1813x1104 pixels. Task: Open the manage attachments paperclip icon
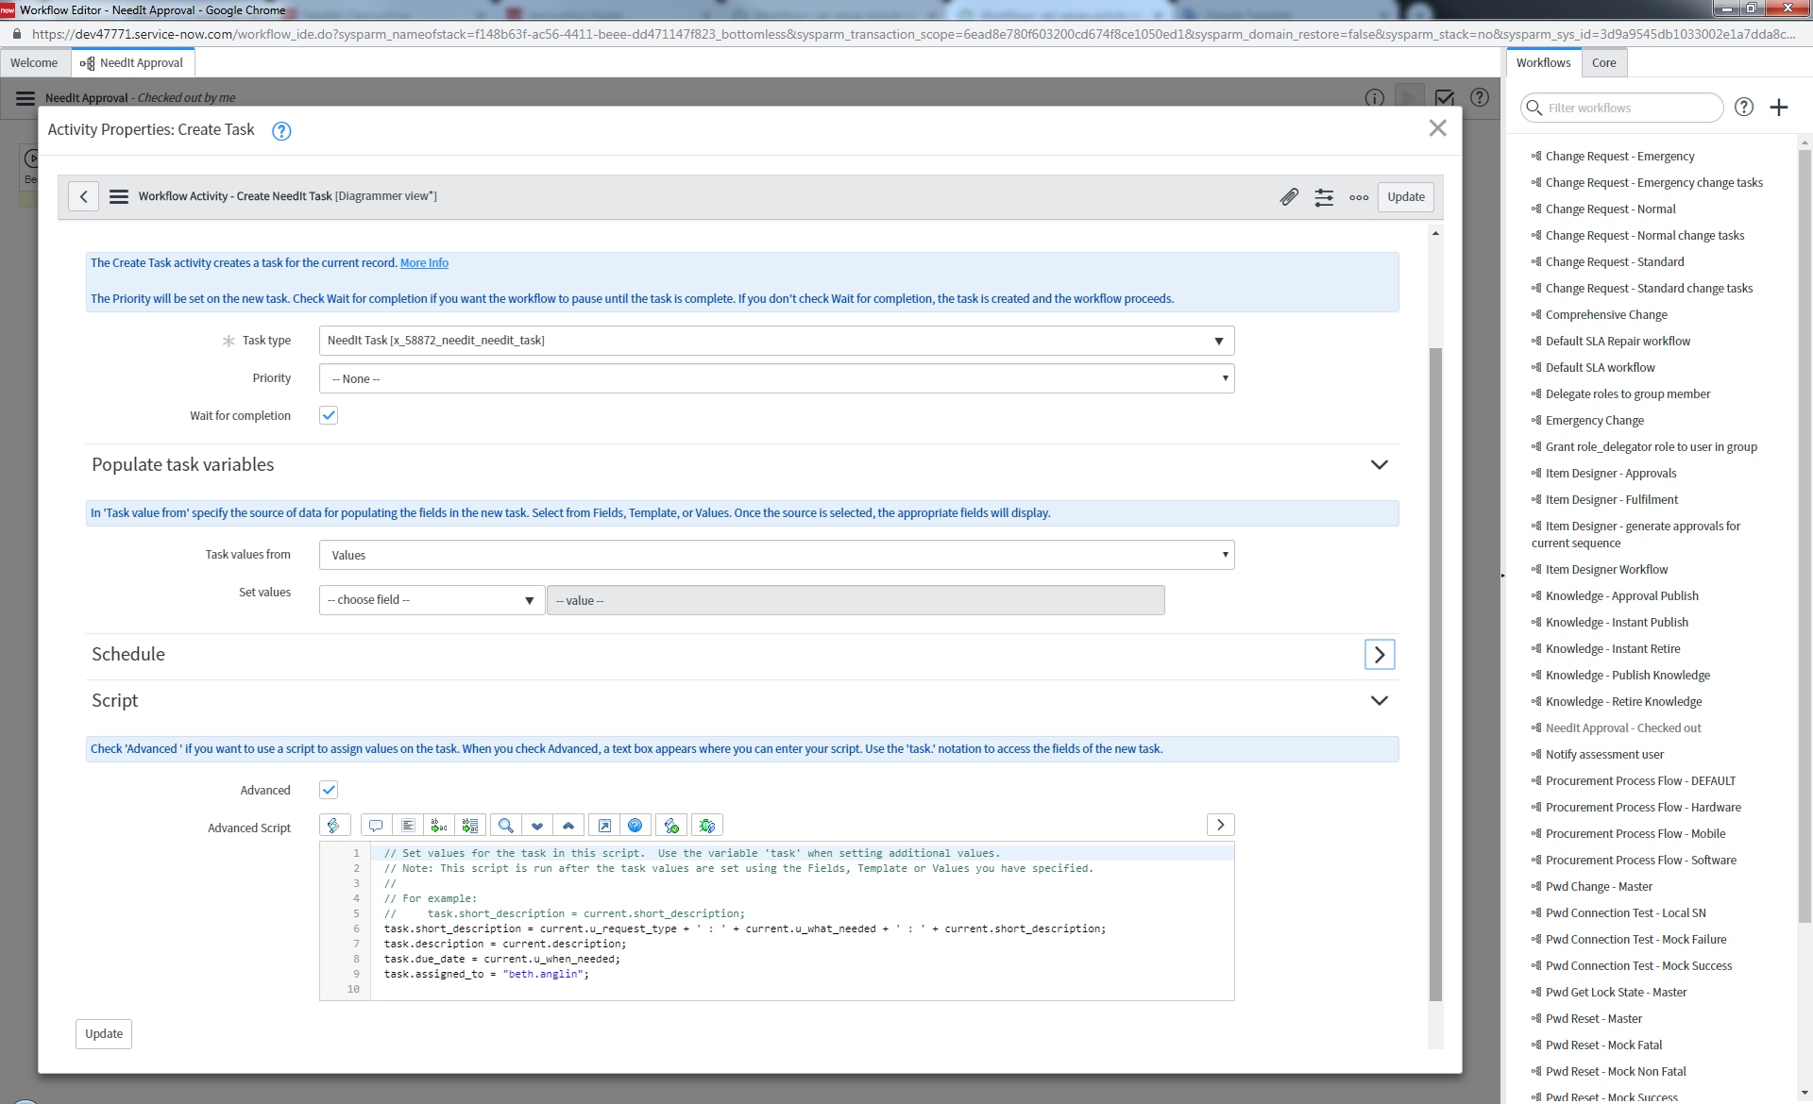tap(1289, 196)
